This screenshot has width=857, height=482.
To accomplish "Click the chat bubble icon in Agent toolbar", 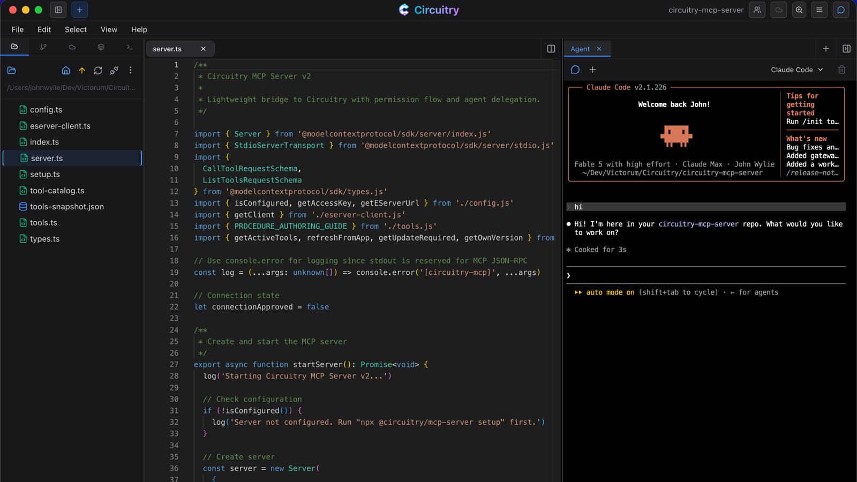I will pos(575,70).
